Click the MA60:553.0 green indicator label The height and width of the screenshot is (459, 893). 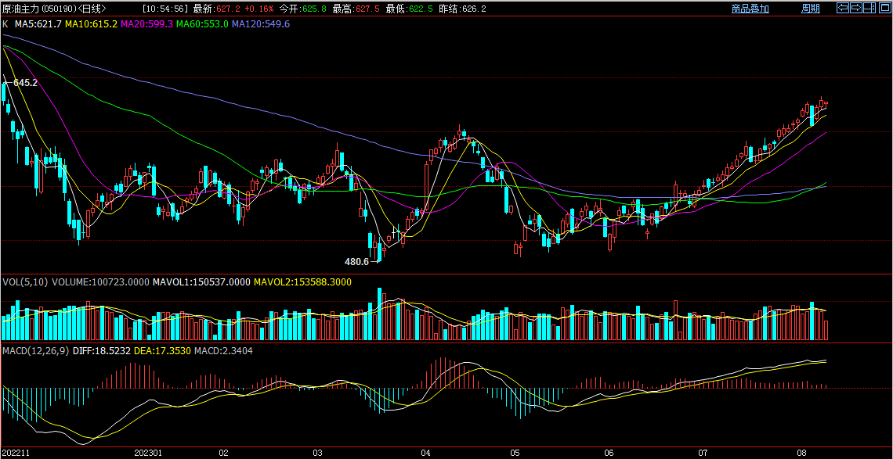[x=202, y=24]
